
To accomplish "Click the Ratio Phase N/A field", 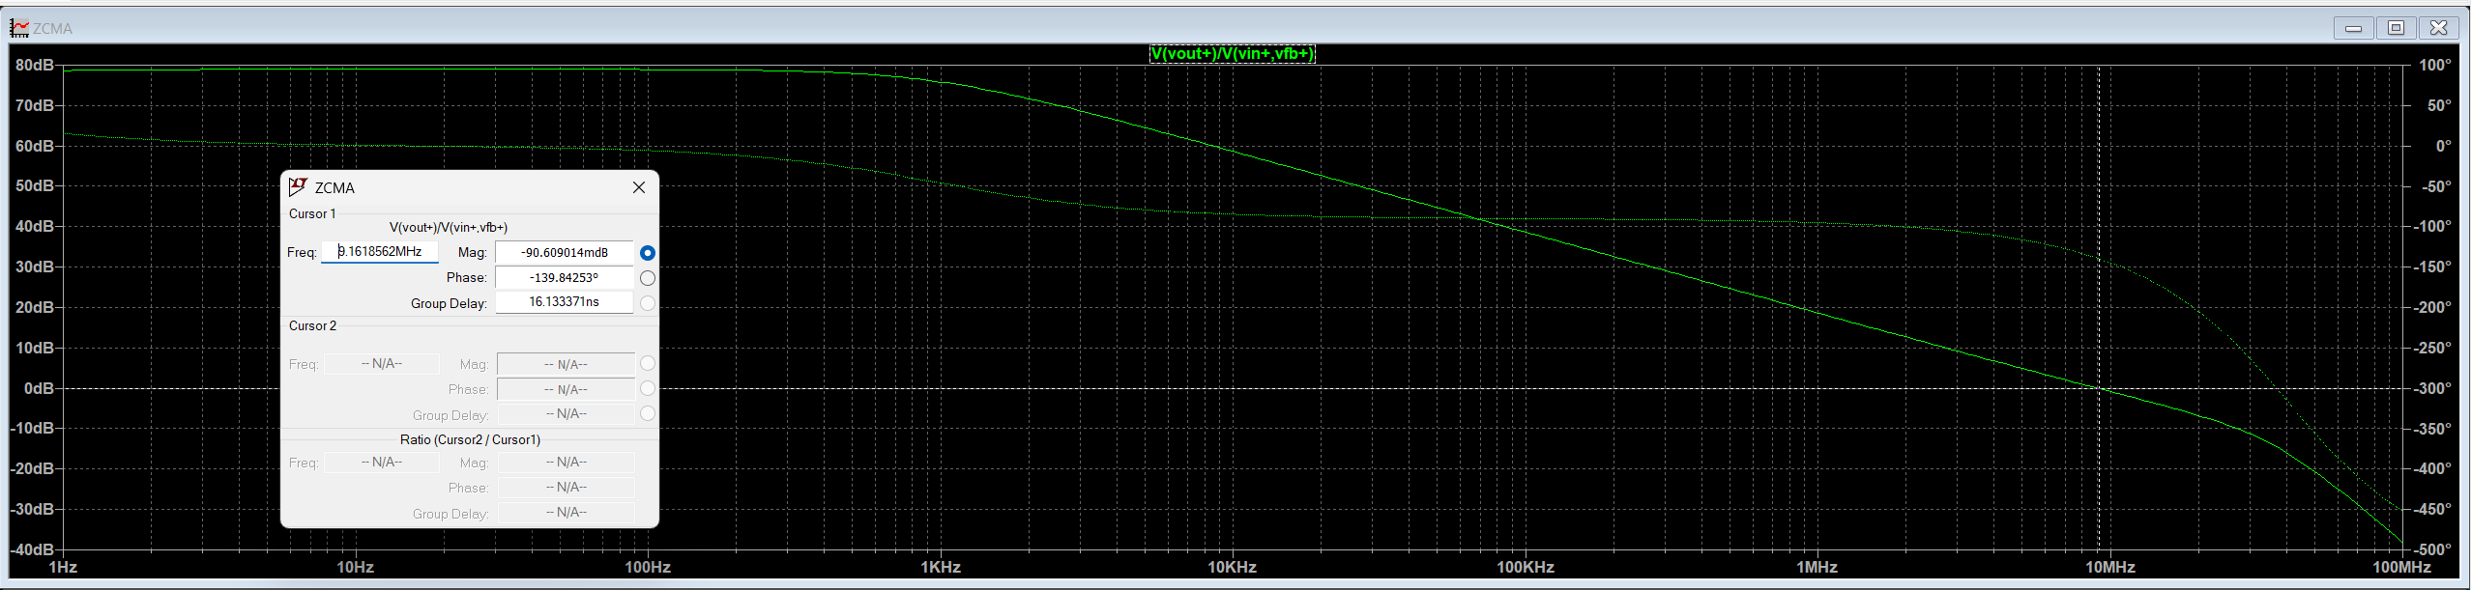I will click(566, 488).
